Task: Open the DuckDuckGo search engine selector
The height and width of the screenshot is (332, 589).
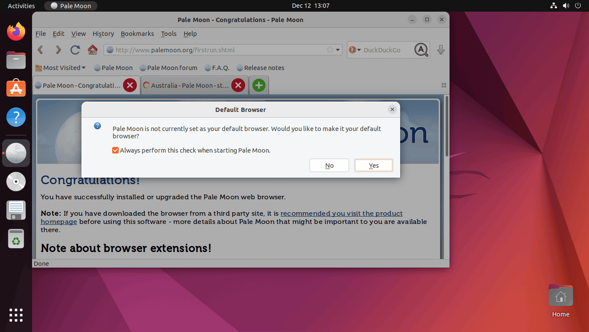Action: 355,50
